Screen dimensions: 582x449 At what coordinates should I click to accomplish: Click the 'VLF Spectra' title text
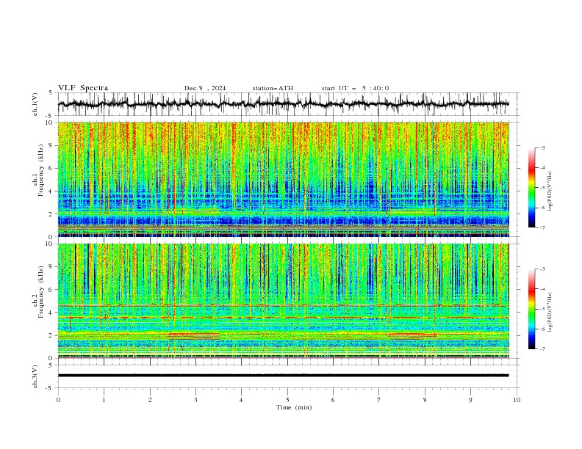(83, 88)
